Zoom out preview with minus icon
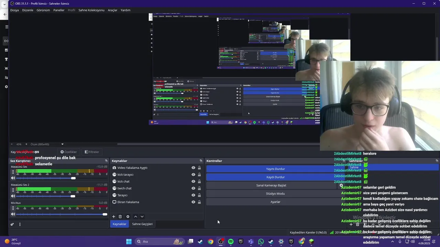Screen dimensions: 440x247 pyautogui.click(x=11, y=144)
